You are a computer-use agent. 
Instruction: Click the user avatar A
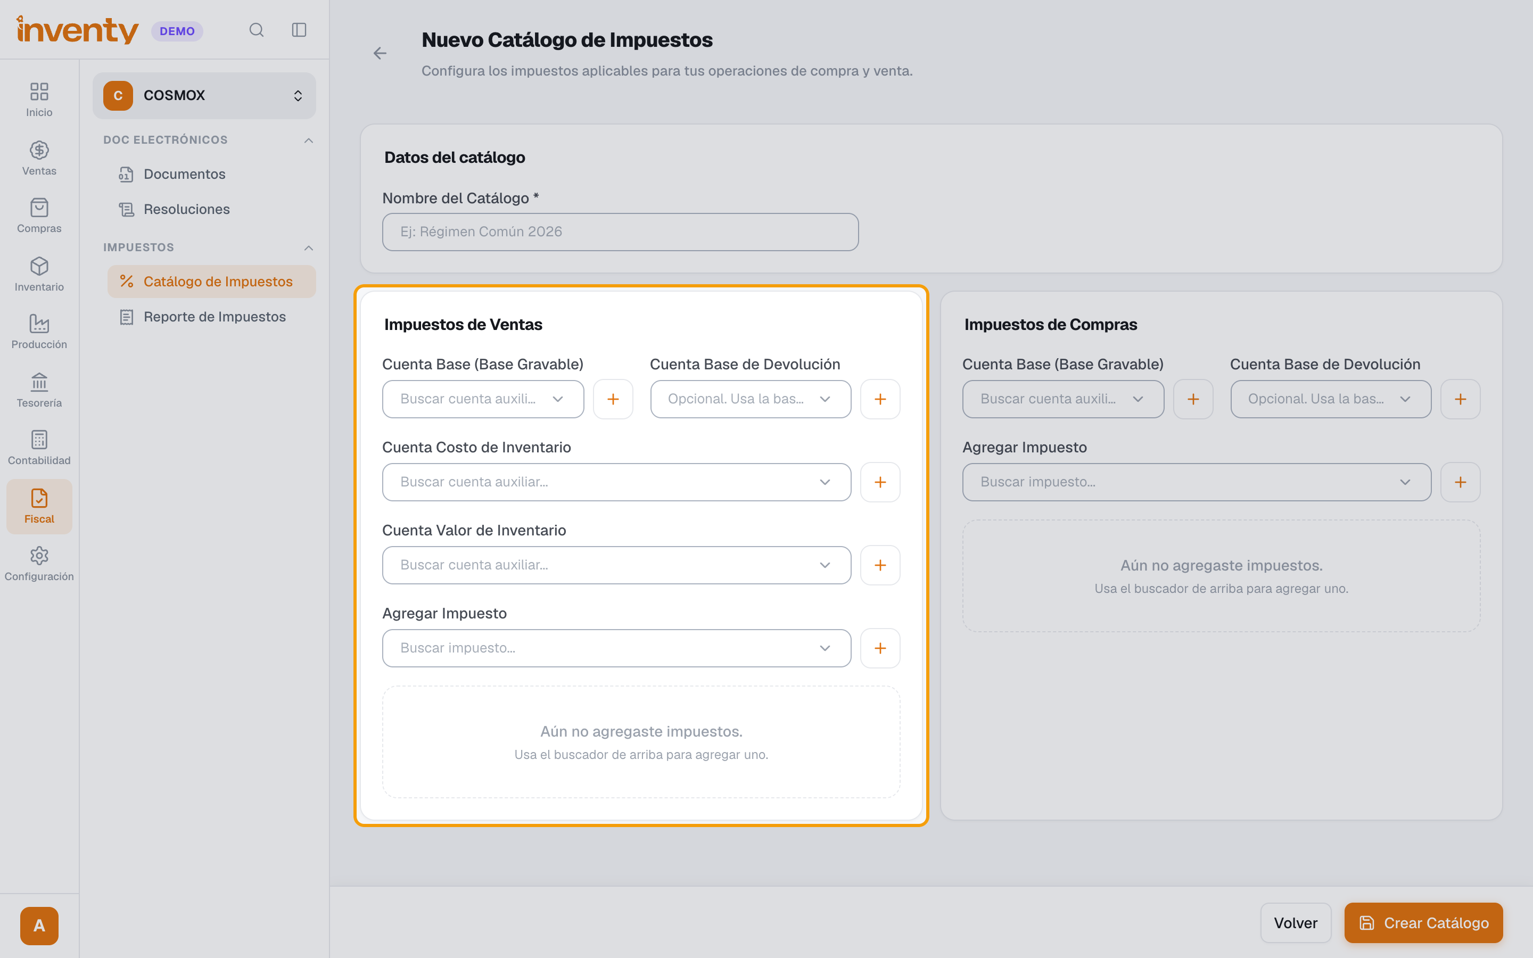point(39,926)
